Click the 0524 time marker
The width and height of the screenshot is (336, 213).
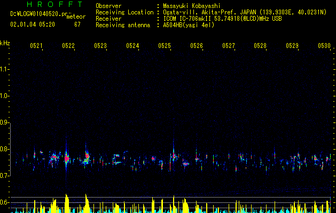(x=132, y=45)
